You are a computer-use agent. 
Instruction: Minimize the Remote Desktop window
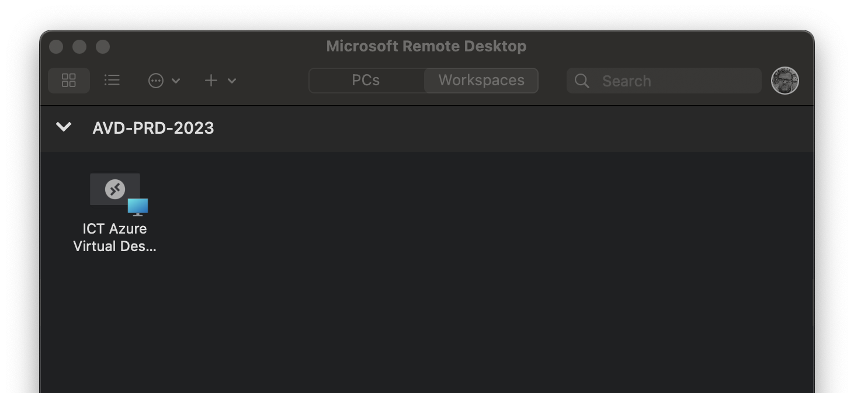pos(79,47)
